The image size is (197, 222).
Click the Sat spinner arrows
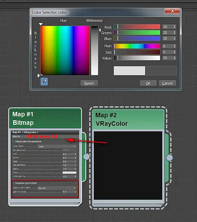(174, 52)
